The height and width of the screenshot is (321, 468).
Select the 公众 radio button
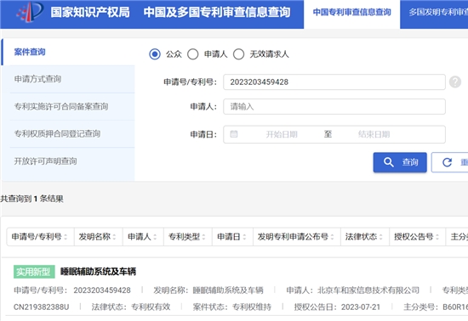coord(155,54)
